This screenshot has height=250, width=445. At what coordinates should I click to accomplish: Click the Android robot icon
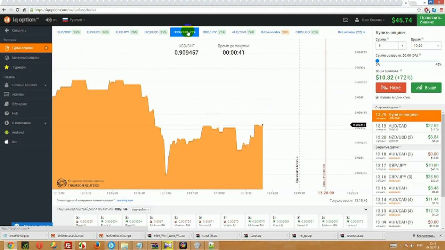pos(6,132)
